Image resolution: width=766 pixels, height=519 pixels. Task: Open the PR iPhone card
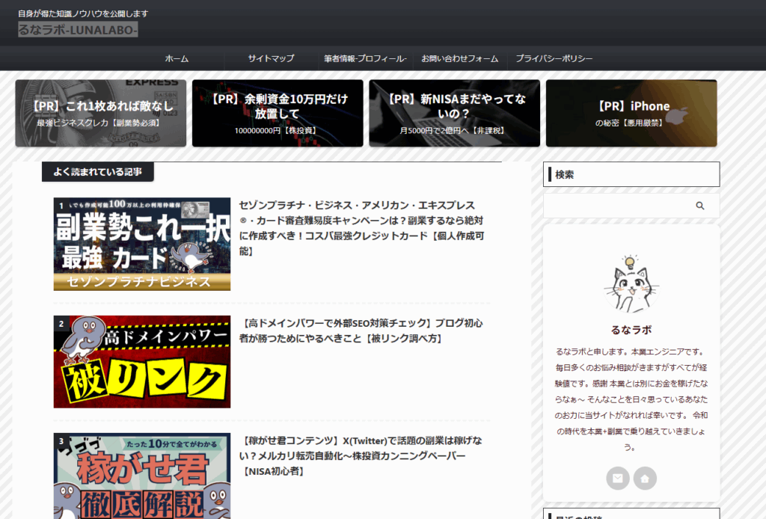(x=631, y=113)
